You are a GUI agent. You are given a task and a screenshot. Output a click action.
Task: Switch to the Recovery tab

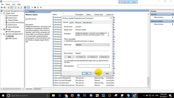click(78, 23)
